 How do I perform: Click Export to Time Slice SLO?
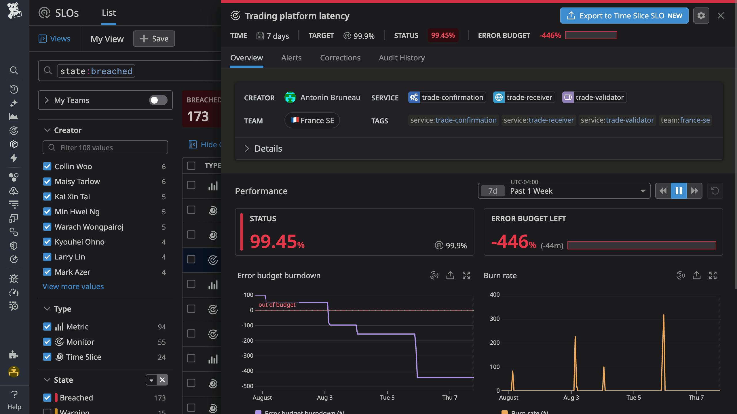coord(624,16)
